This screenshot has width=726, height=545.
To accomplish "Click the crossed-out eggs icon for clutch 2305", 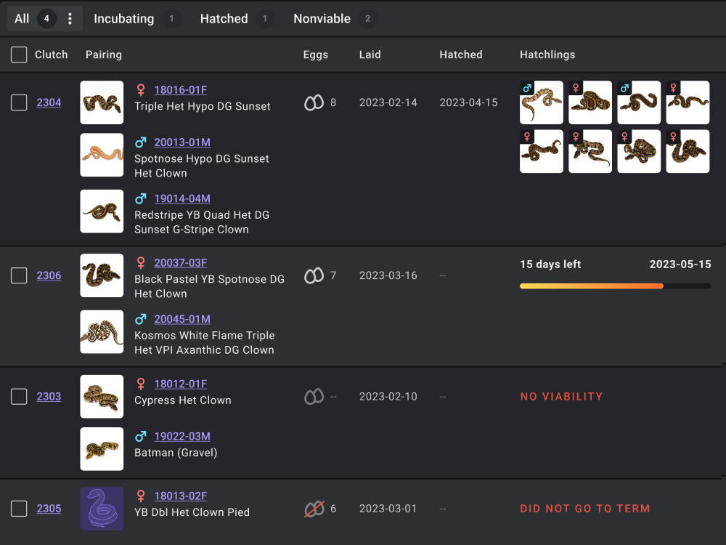I will tap(314, 509).
